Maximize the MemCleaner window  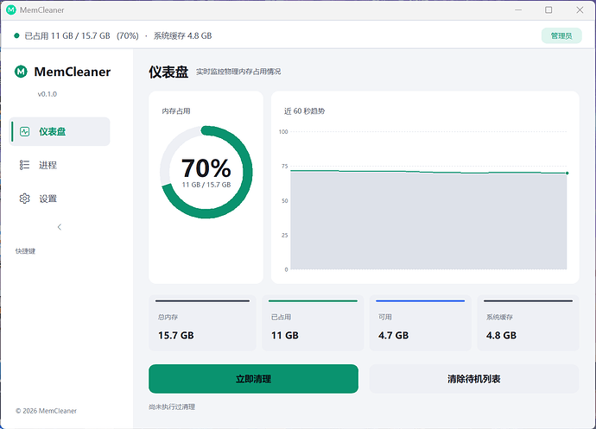tap(548, 9)
